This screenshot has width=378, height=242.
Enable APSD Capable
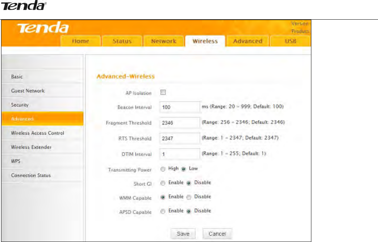click(163, 212)
